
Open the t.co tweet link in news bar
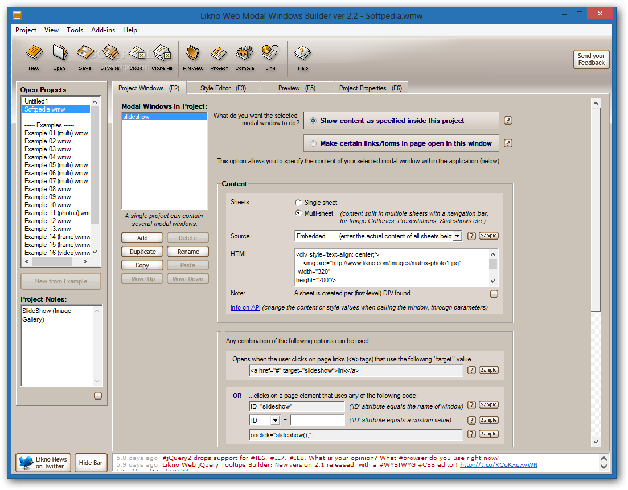click(x=499, y=465)
